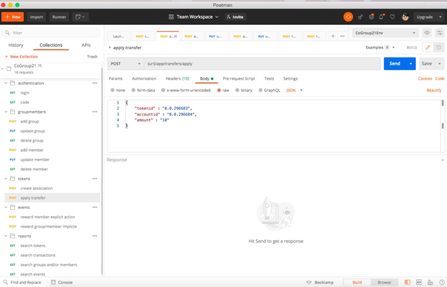
Task: Open the comments icon beside pencil
Action: click(439, 48)
